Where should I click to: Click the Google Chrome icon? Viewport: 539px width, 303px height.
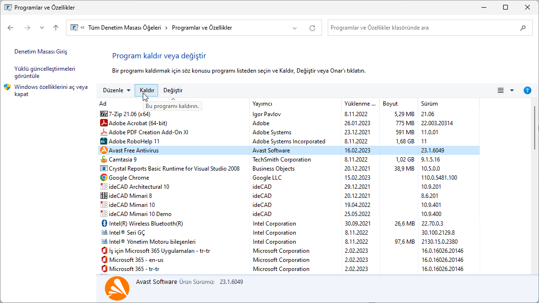(104, 178)
